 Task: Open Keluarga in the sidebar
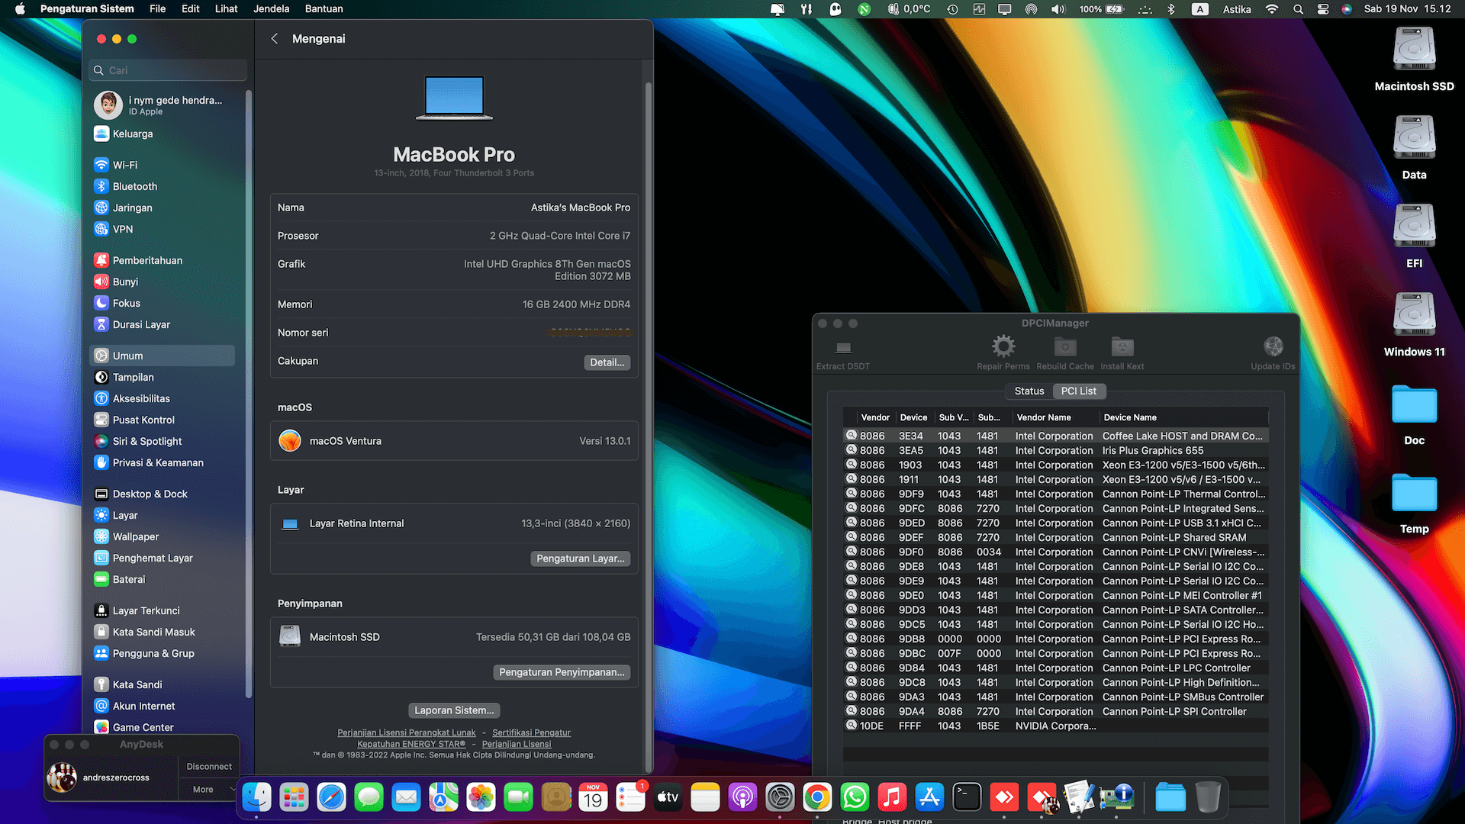click(x=162, y=134)
